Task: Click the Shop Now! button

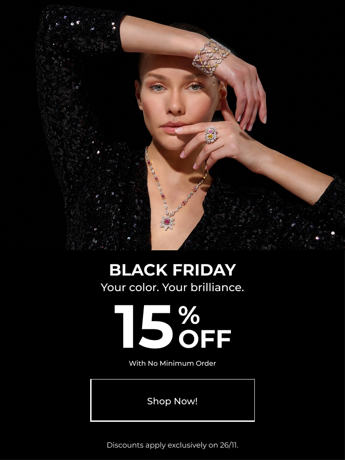Action: click(172, 401)
